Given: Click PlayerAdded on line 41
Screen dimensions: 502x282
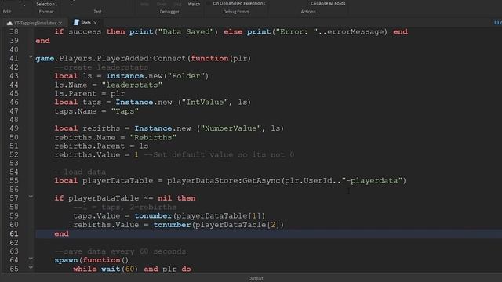Looking at the screenshot, I should coord(122,59).
